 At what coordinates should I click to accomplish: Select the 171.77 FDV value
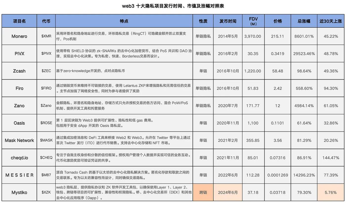pos(253,106)
